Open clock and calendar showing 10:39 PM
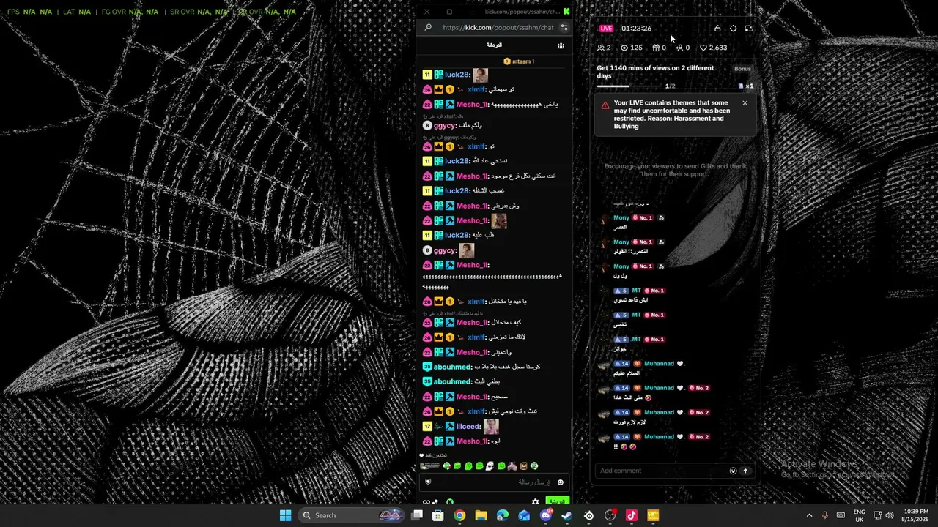 click(917, 515)
